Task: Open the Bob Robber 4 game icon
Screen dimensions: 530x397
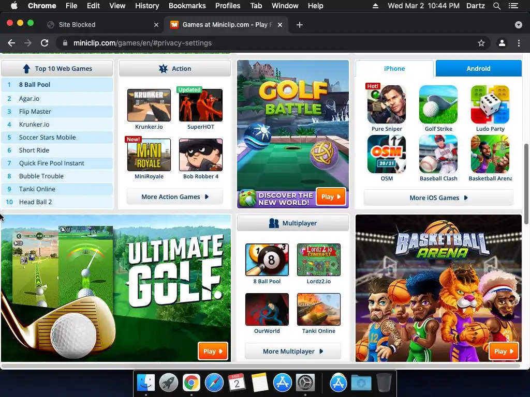Action: (x=200, y=155)
